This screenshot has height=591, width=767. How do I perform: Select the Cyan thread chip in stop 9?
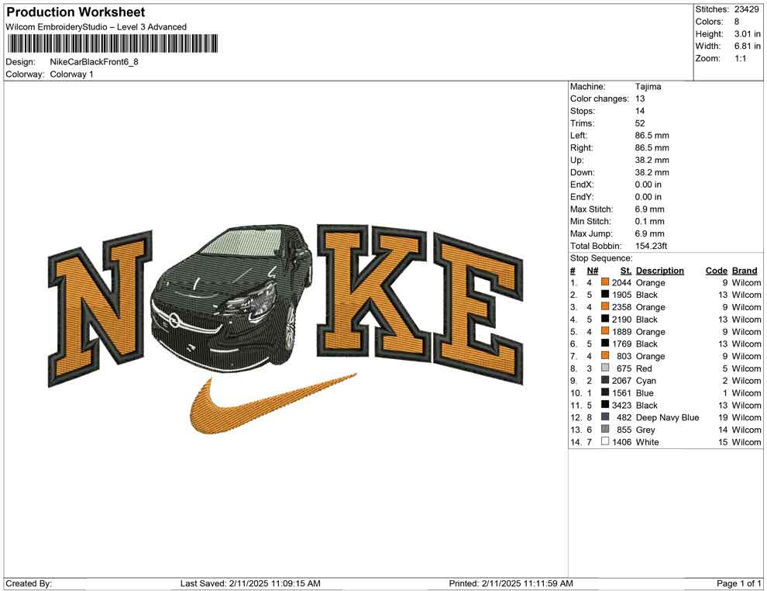coord(605,381)
